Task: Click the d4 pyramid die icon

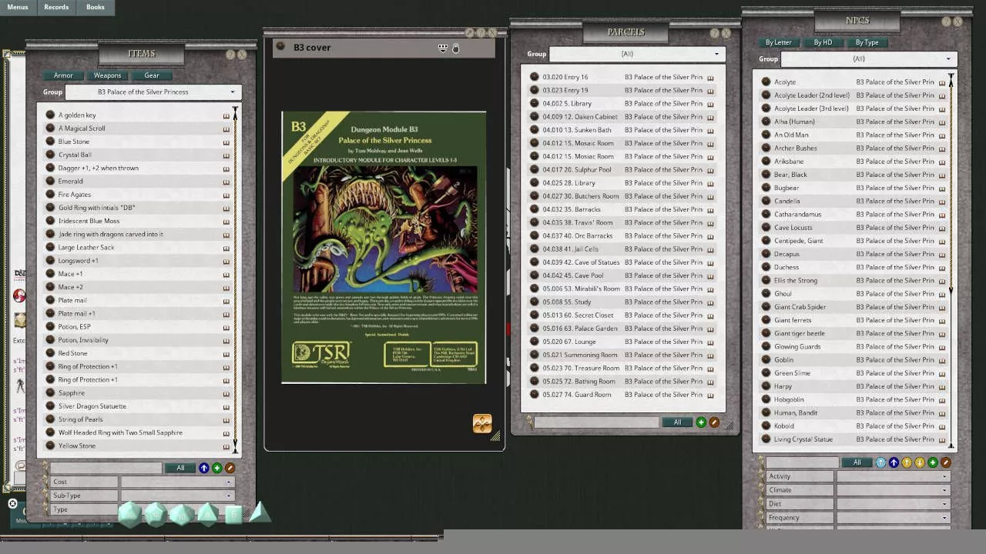Action: (x=260, y=512)
